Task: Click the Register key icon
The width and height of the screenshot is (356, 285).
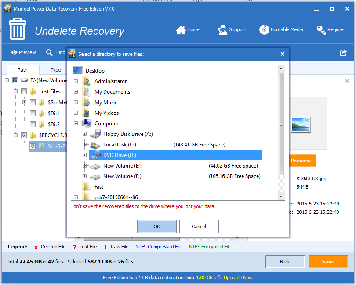Action: click(x=321, y=30)
